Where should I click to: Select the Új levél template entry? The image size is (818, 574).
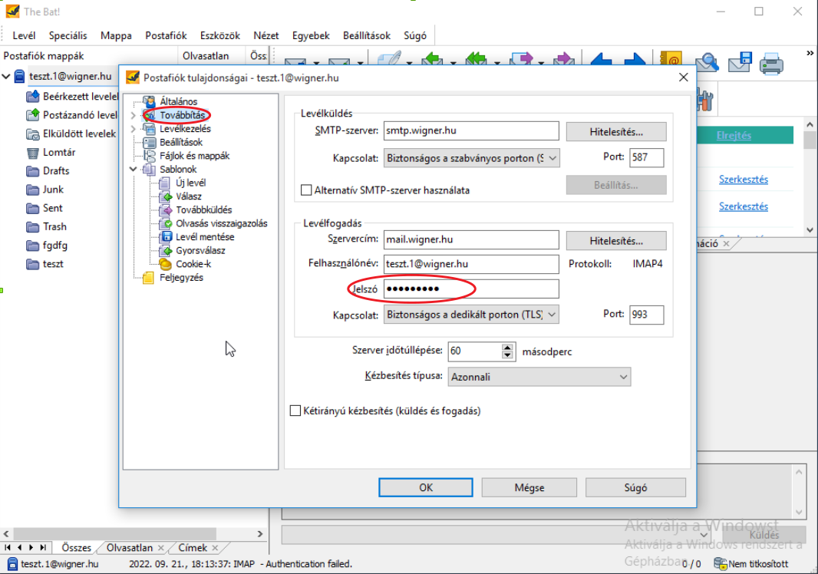(x=190, y=183)
